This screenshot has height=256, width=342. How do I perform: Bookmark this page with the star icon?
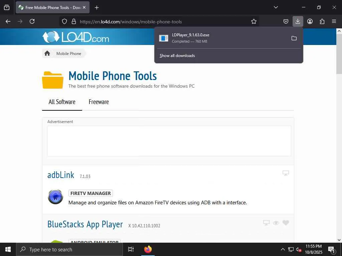tap(254, 21)
